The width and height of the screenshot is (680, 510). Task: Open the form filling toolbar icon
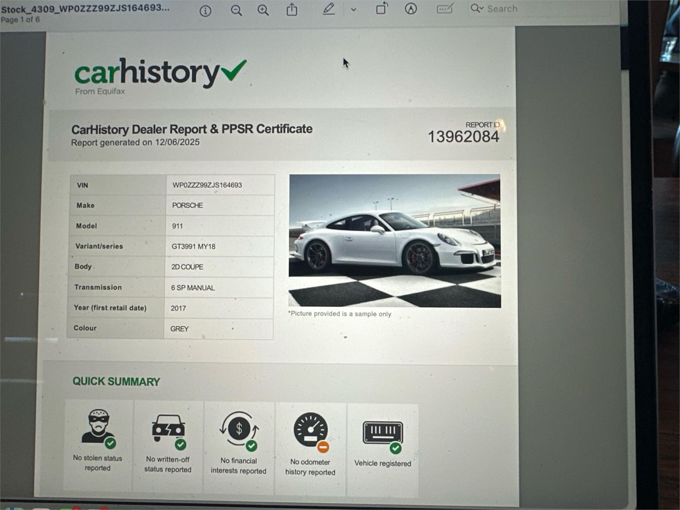[x=445, y=9]
